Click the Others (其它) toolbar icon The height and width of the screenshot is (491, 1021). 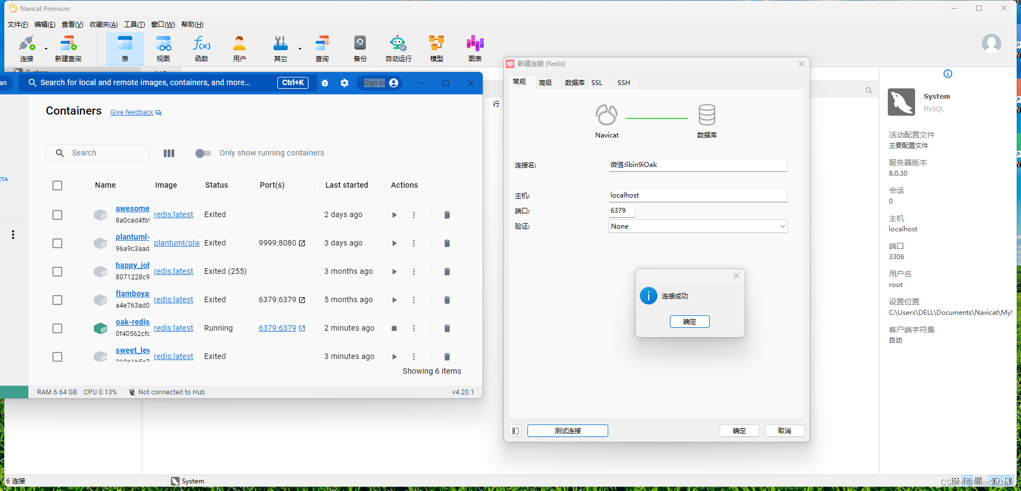[x=281, y=49]
